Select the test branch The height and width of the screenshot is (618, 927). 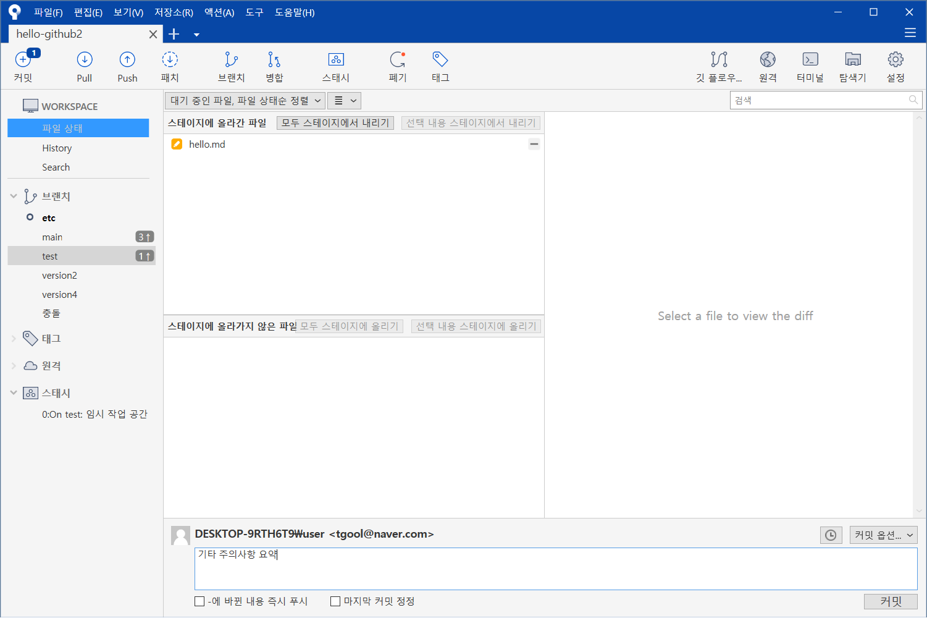coord(82,256)
